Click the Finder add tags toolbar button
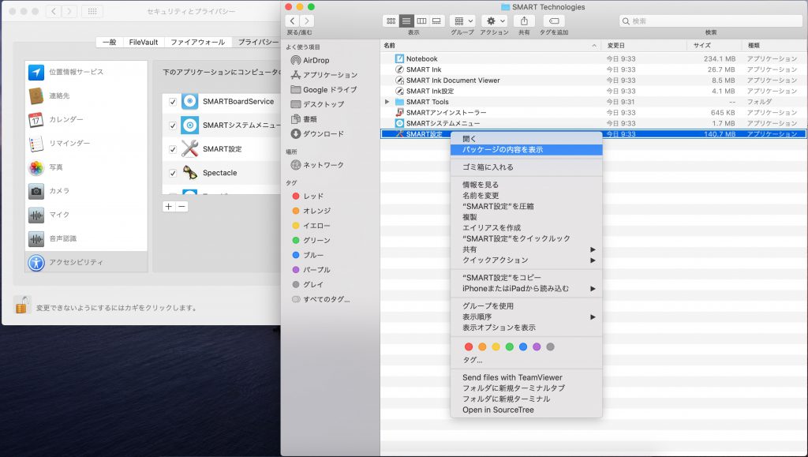The height and width of the screenshot is (457, 808). click(554, 21)
